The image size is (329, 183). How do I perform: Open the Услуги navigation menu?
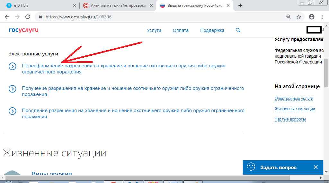(154, 30)
